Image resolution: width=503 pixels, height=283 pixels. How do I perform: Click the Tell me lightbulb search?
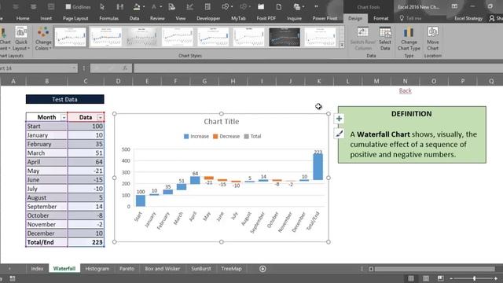(410, 18)
